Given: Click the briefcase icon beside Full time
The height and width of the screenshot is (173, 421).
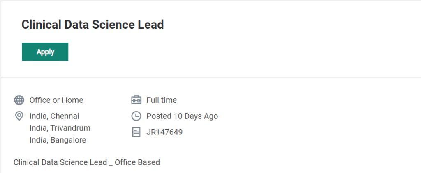Looking at the screenshot, I should point(136,100).
